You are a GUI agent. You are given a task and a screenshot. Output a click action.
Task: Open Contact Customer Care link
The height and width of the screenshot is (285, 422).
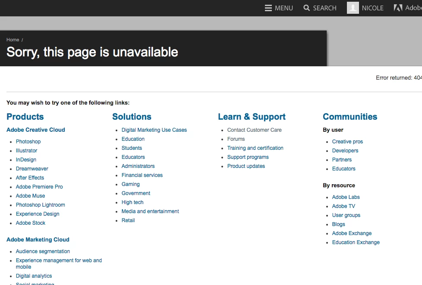[x=254, y=130]
